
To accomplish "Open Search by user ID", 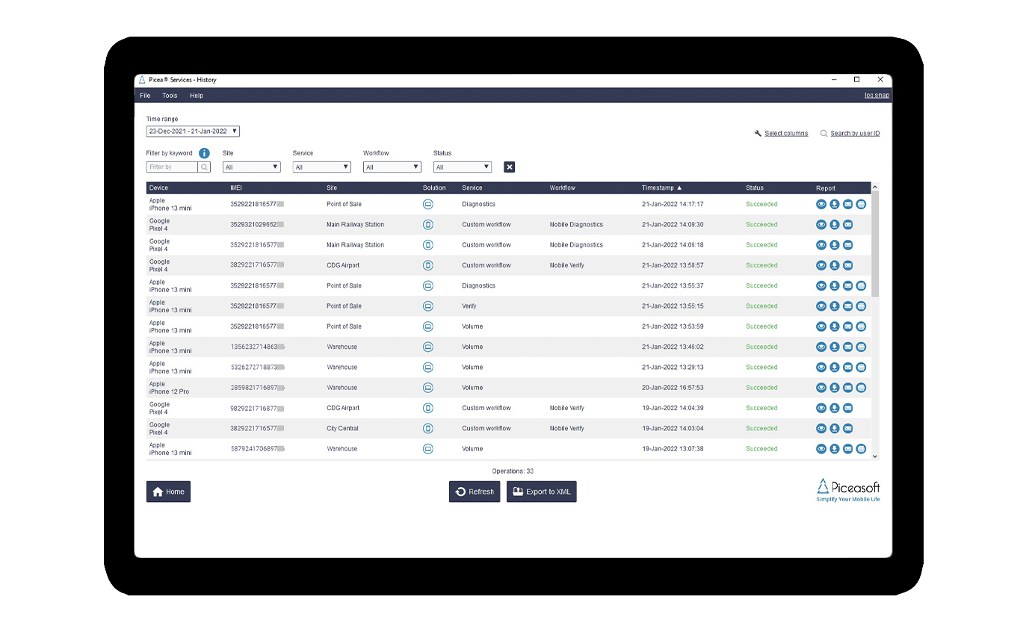I will point(850,134).
